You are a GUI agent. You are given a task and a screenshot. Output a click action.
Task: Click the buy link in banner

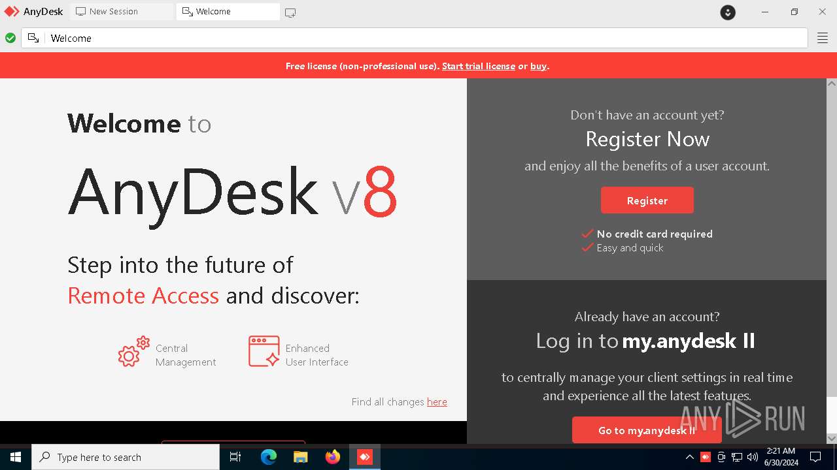538,66
